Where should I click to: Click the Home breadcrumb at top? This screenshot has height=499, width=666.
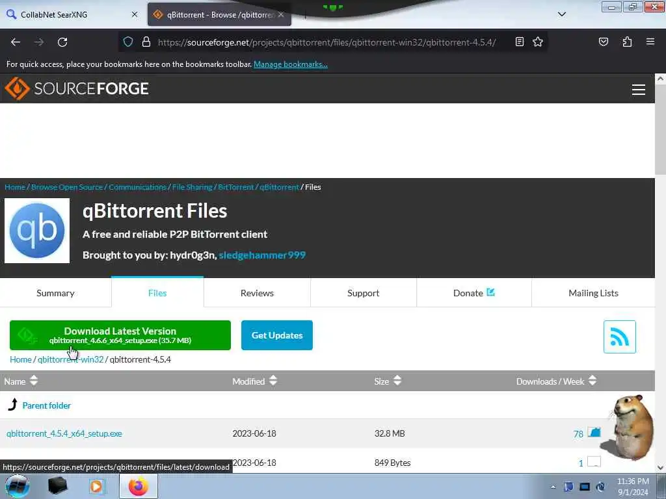[15, 186]
